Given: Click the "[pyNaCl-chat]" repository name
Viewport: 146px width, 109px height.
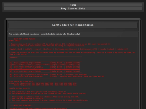Looking at the screenshot, I should coord(16,49).
